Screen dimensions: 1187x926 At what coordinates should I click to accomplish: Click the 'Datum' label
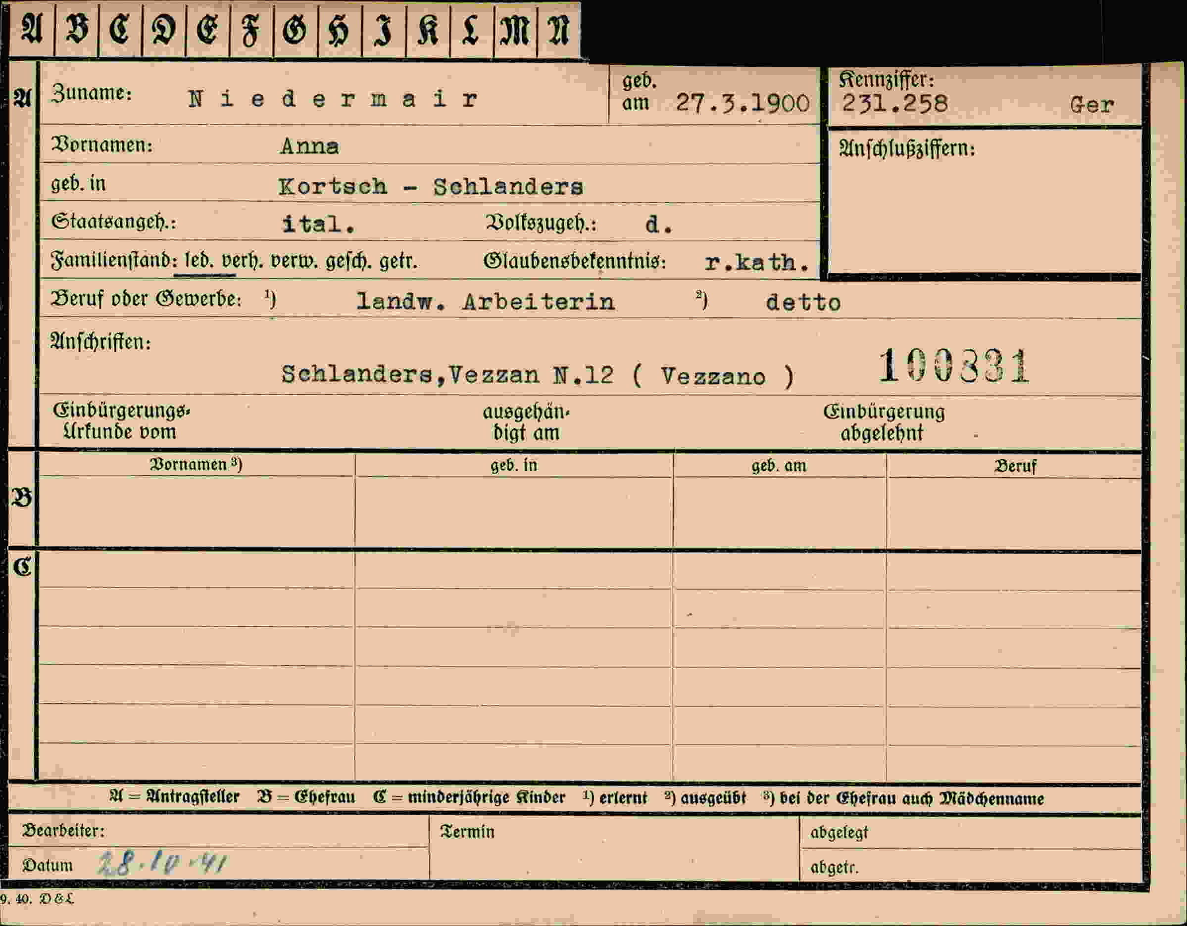click(48, 865)
